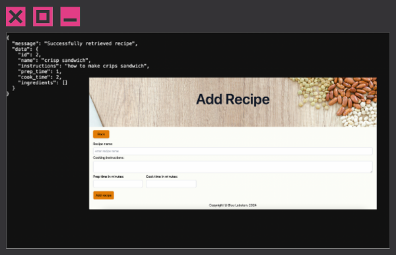Click the "name": "crisp sandwich" line
Image resolution: width=396 pixels, height=255 pixels.
point(54,60)
